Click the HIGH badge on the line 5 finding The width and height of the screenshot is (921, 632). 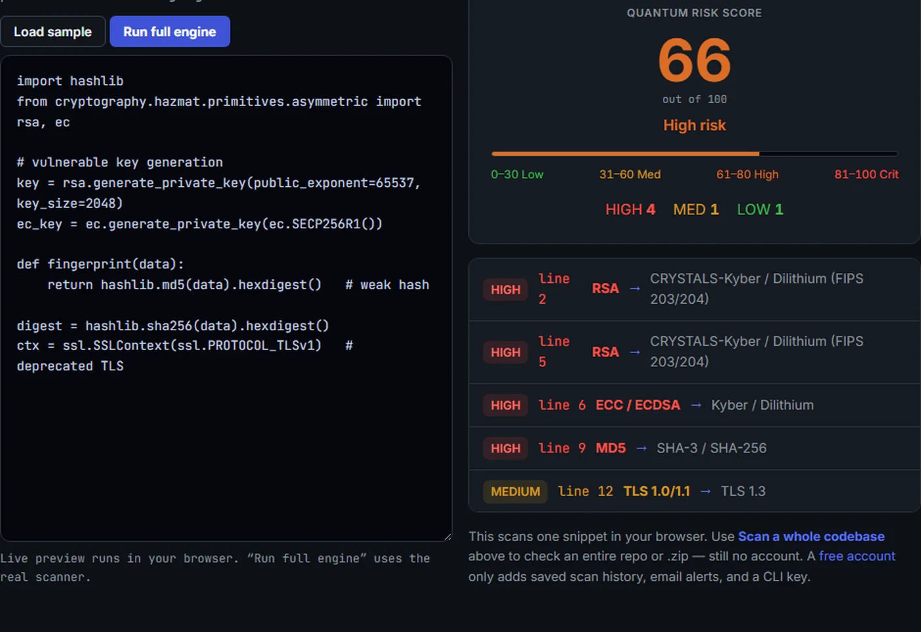505,352
